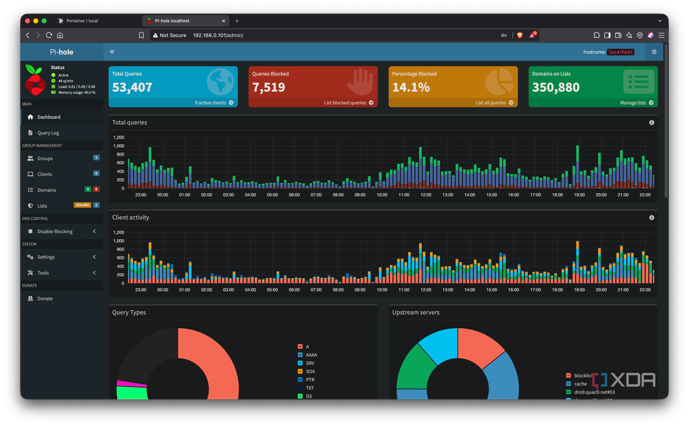
Task: Expand the Settings submenu chevron
Action: pyautogui.click(x=95, y=257)
